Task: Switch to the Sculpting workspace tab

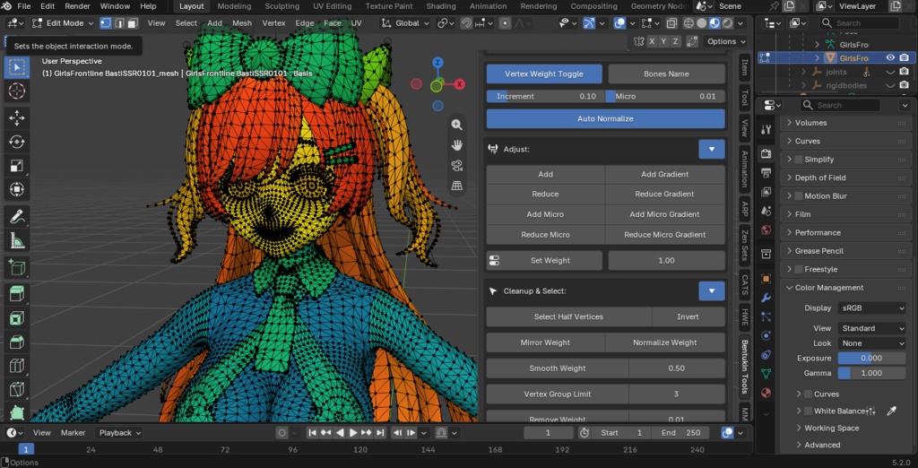Action: coord(283,6)
